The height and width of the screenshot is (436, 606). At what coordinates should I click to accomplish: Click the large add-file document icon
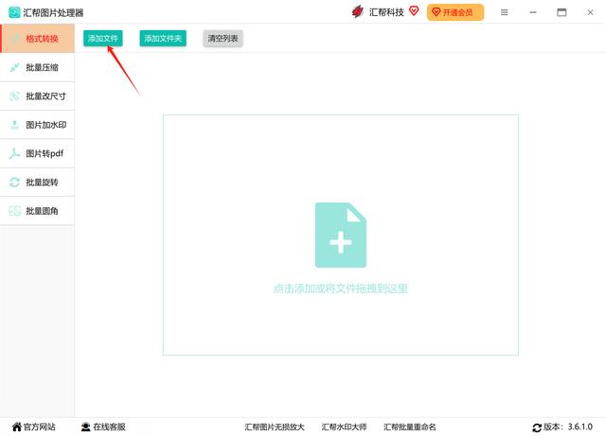341,235
